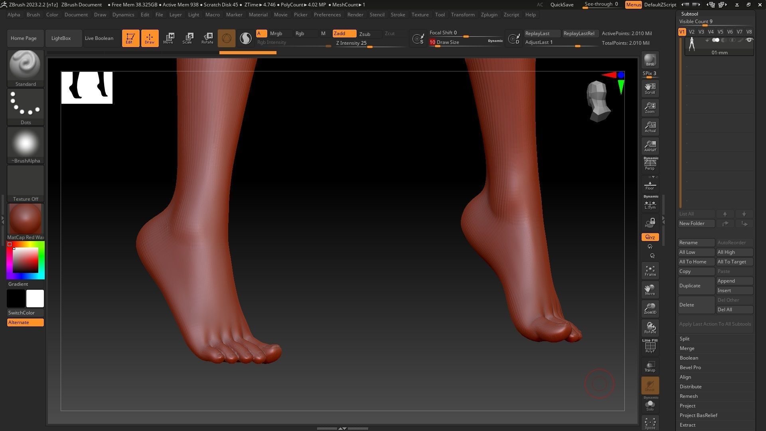Open the BrushAlpha alpha picker
766x431 pixels.
click(26, 145)
